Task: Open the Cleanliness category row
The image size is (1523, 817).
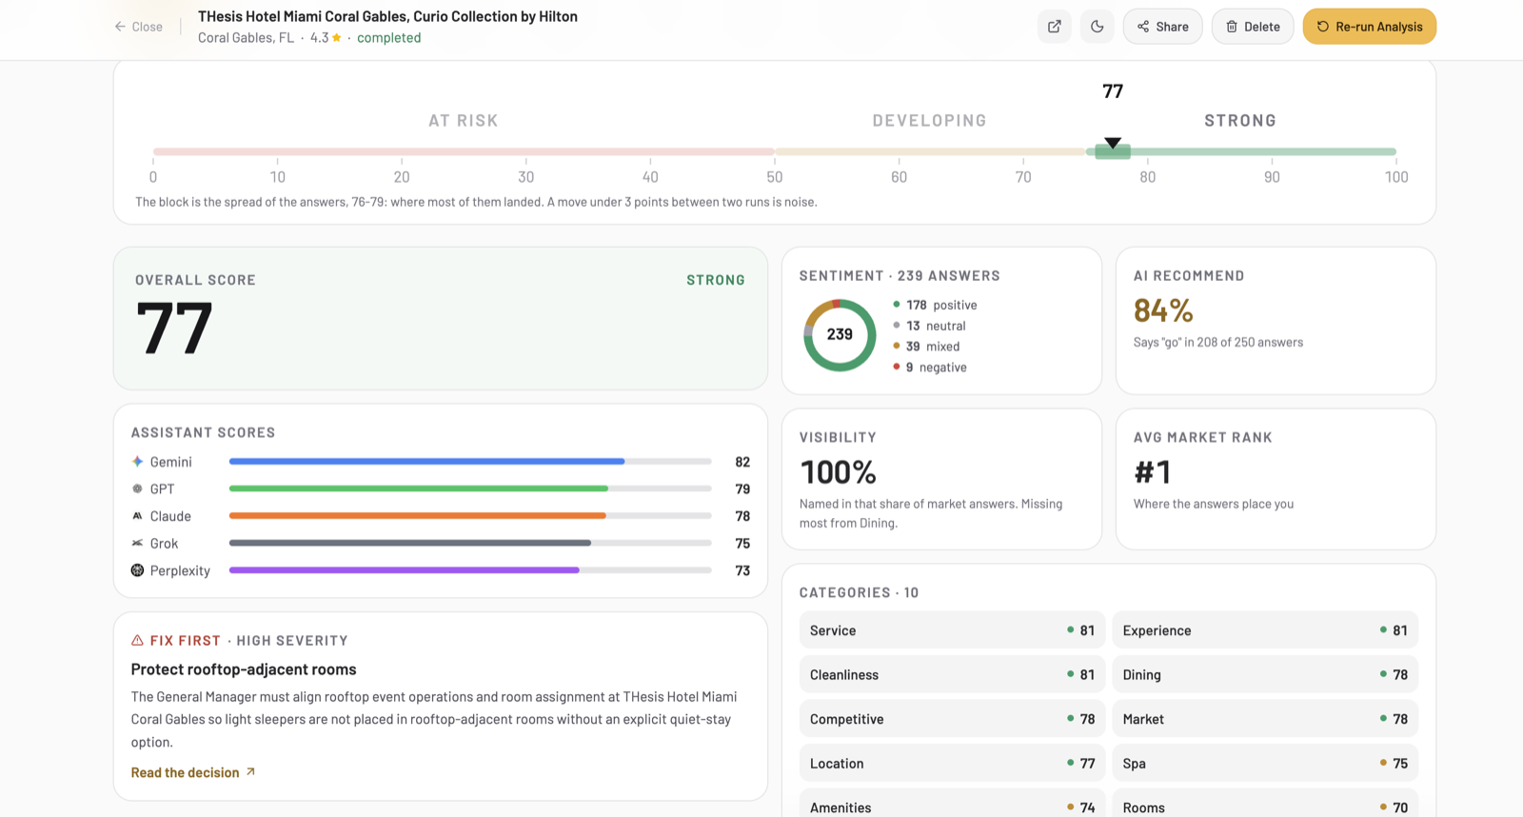Action: coord(952,674)
